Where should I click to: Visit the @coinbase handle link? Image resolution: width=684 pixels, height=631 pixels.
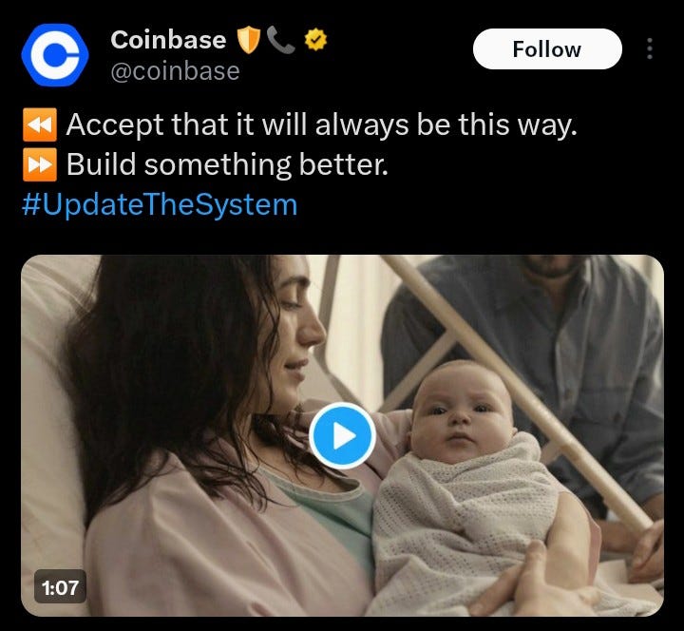[x=176, y=71]
